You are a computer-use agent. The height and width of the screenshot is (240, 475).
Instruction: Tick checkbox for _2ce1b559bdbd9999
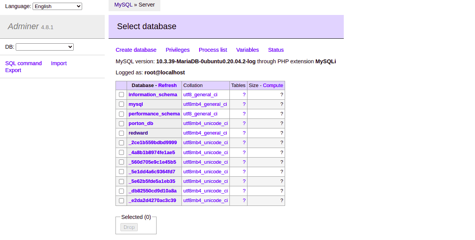121,143
